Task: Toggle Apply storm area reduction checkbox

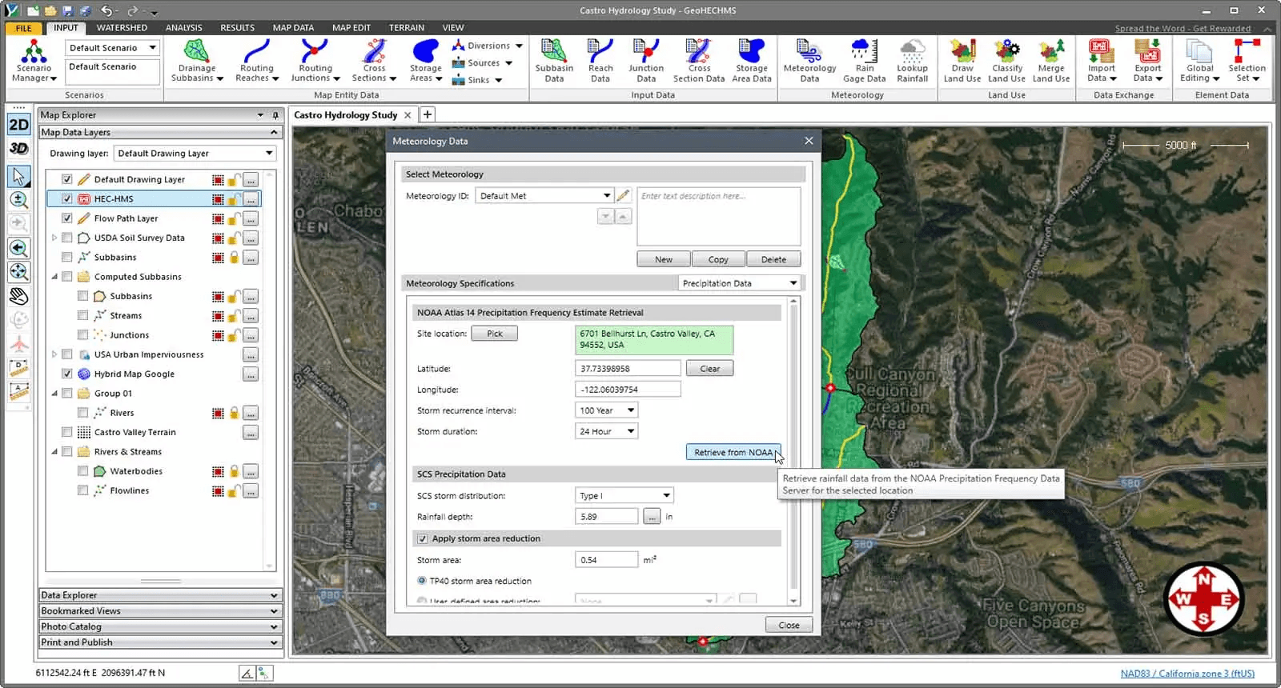Action: click(x=422, y=538)
